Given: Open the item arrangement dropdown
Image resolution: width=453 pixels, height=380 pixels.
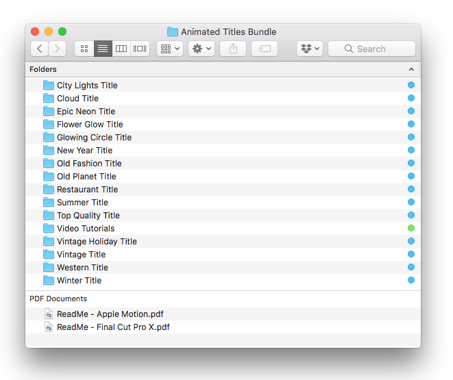Looking at the screenshot, I should (x=170, y=49).
